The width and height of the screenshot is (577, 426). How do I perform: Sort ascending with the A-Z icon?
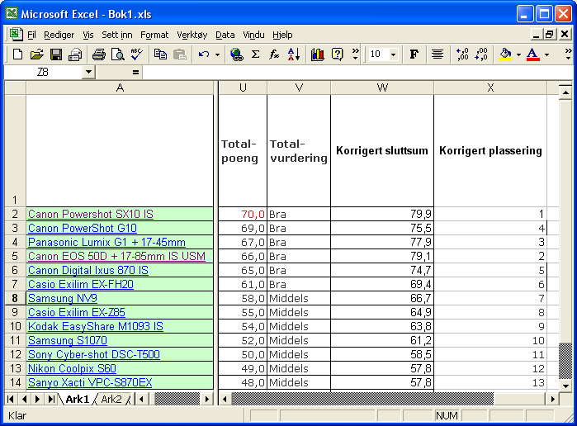(294, 54)
